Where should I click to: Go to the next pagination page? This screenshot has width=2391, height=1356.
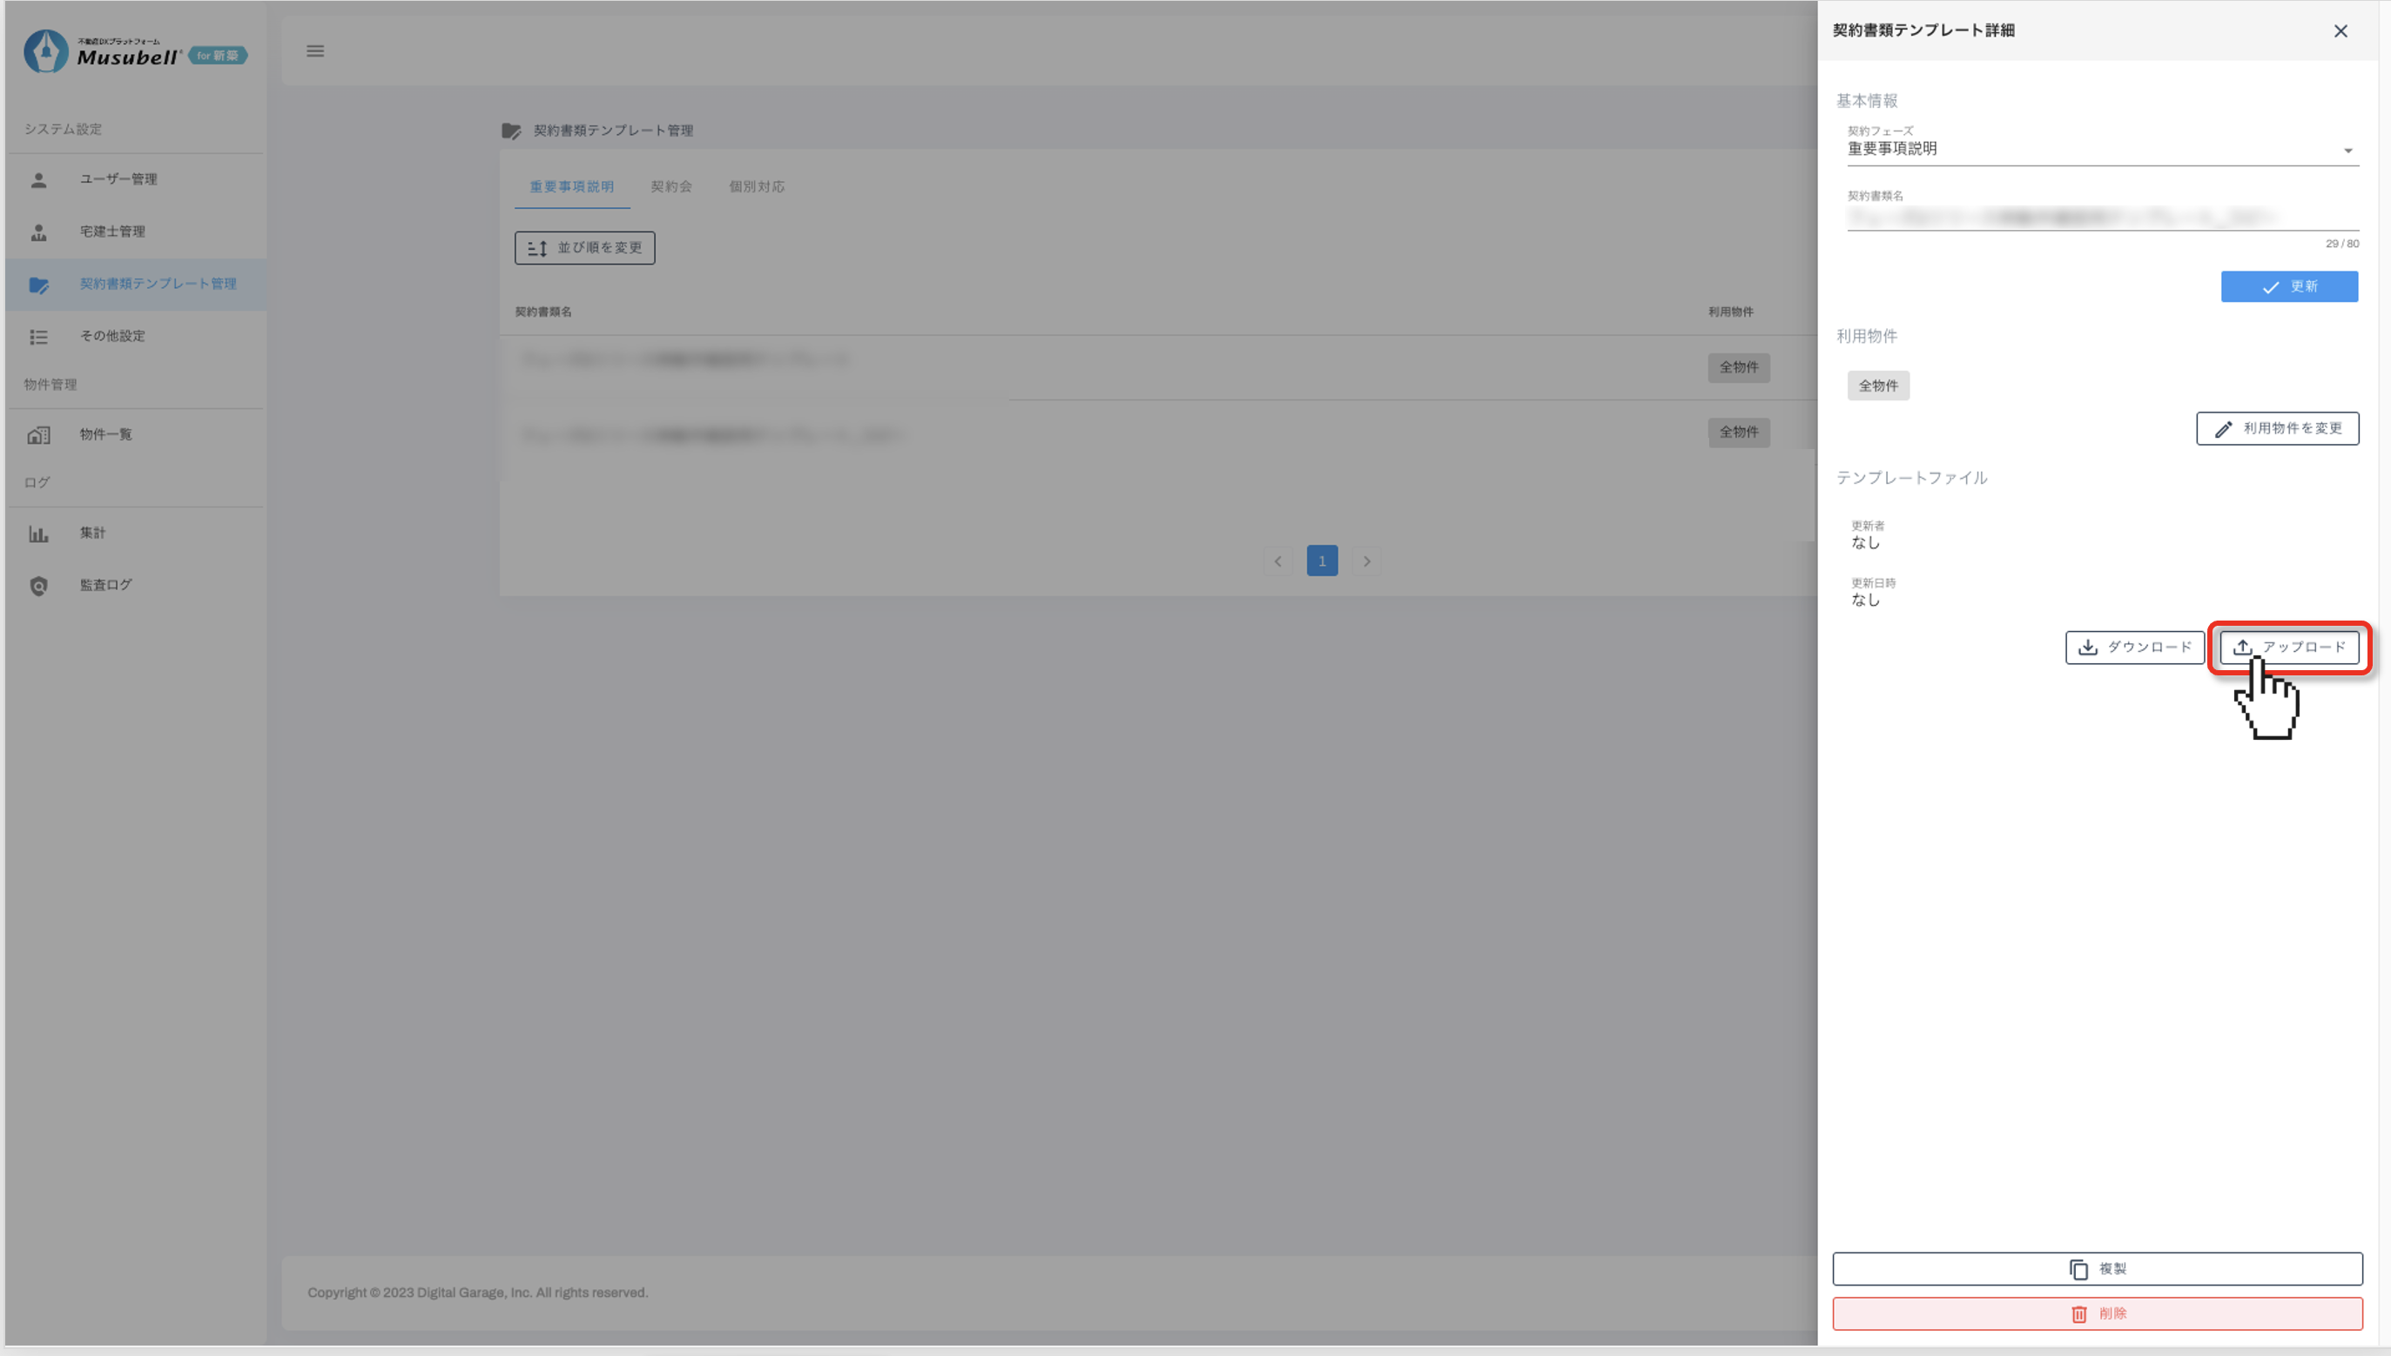(x=1366, y=561)
